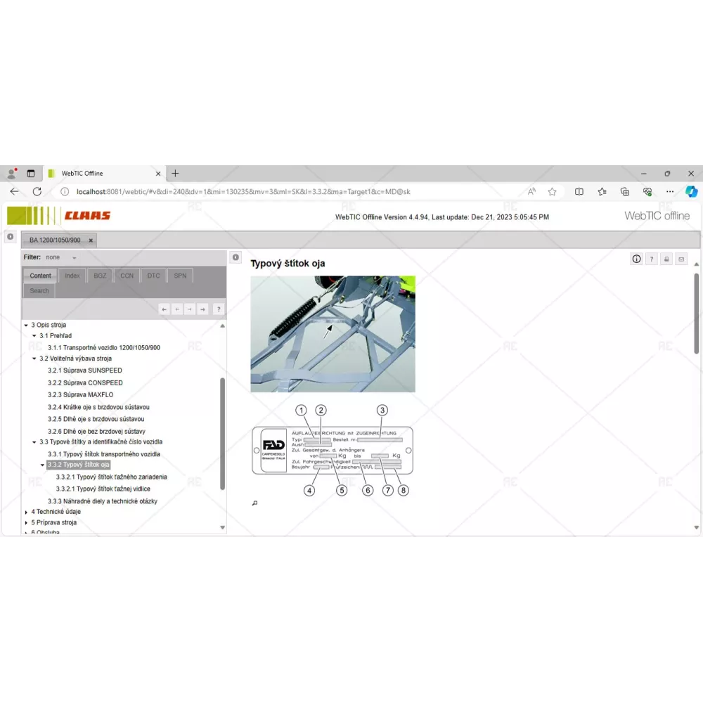
Task: Open the DTC tab
Action: [x=153, y=276]
